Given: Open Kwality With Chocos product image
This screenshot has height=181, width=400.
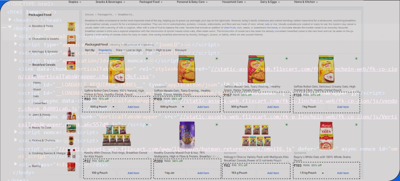Looking at the screenshot, I should 116,136.
